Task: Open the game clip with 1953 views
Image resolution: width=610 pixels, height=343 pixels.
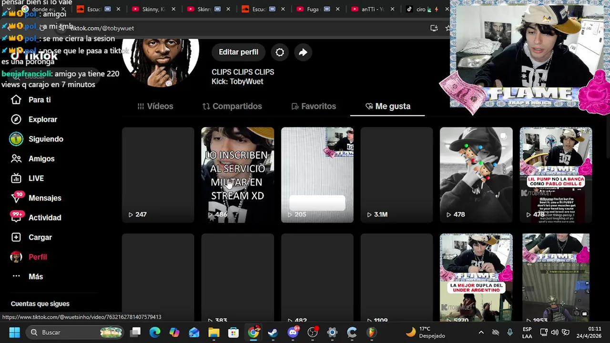Action: coord(556,278)
